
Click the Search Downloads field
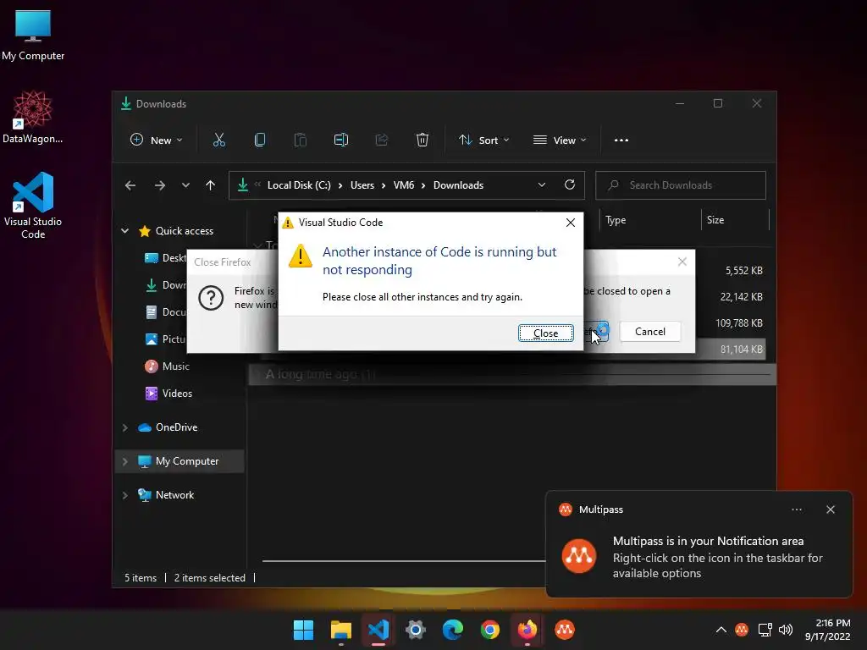point(681,185)
